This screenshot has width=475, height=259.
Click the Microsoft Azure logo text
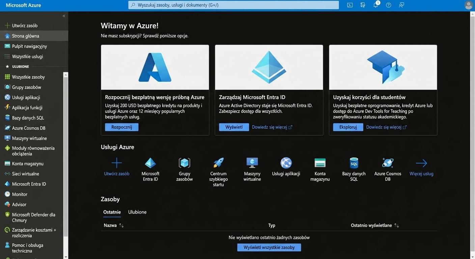(x=23, y=5)
